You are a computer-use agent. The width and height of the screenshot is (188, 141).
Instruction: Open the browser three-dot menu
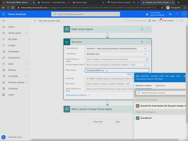pyautogui.click(x=185, y=8)
